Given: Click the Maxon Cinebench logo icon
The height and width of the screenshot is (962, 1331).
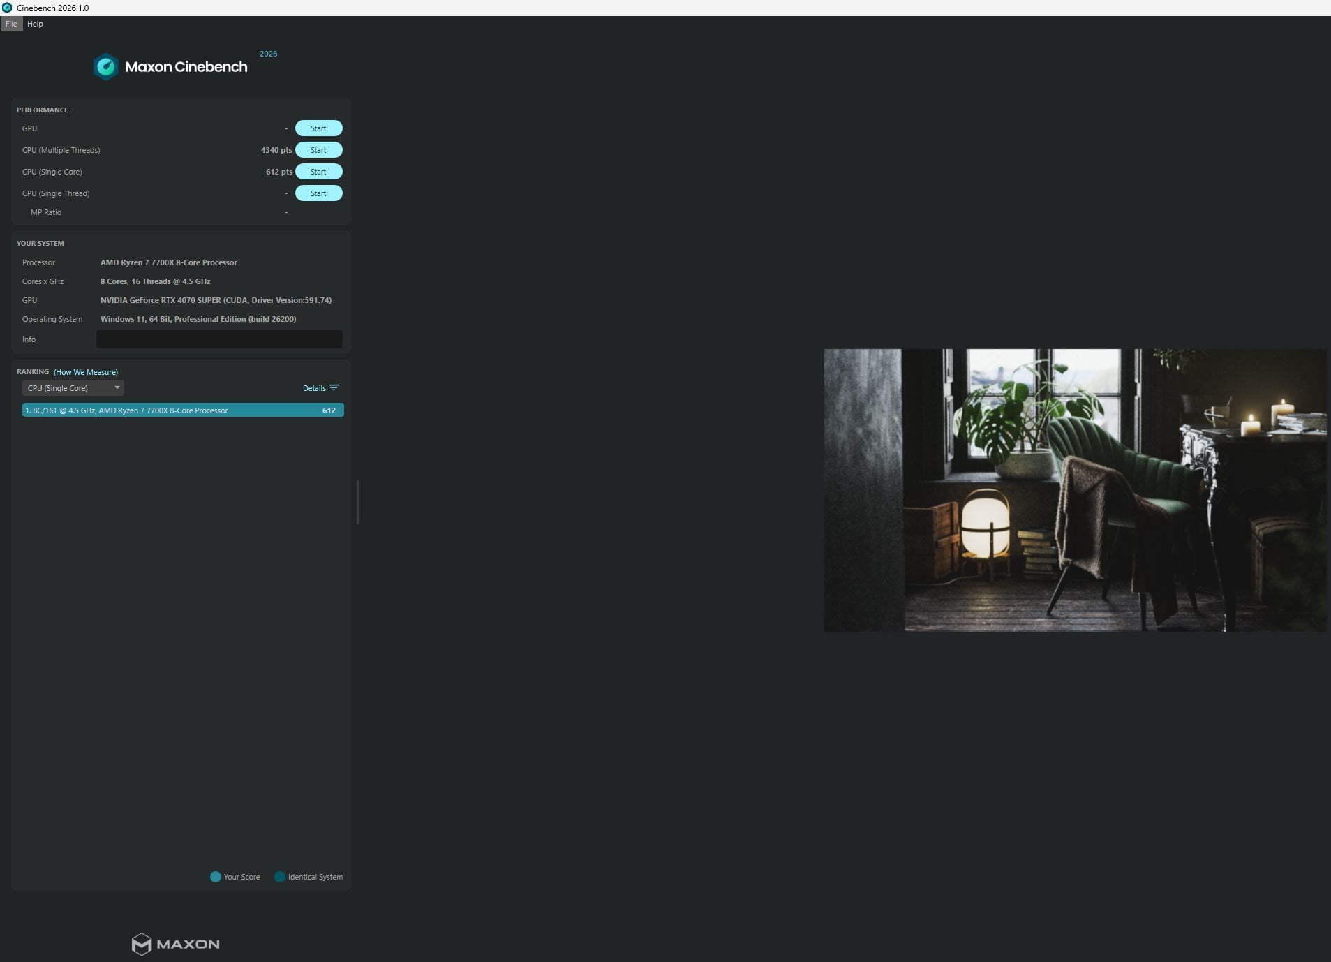Looking at the screenshot, I should 106,67.
